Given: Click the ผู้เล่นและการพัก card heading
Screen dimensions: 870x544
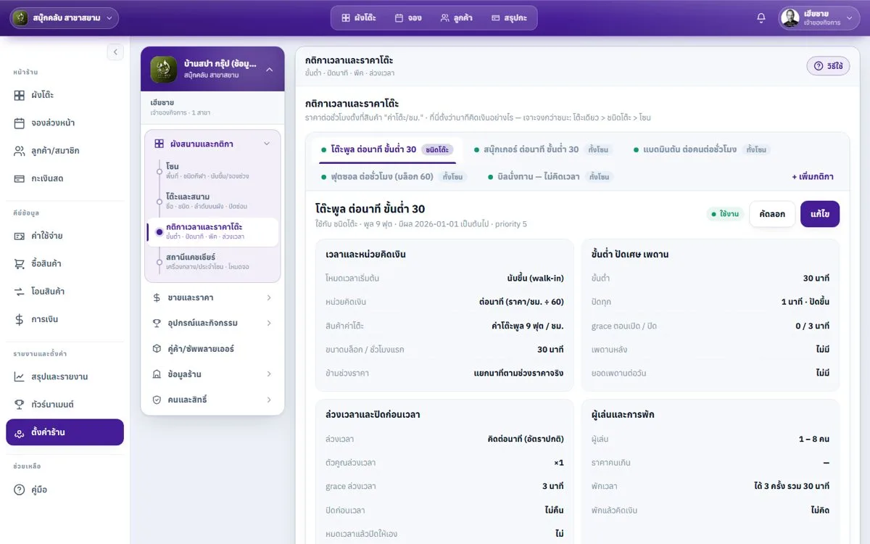Looking at the screenshot, I should pyautogui.click(x=623, y=415).
